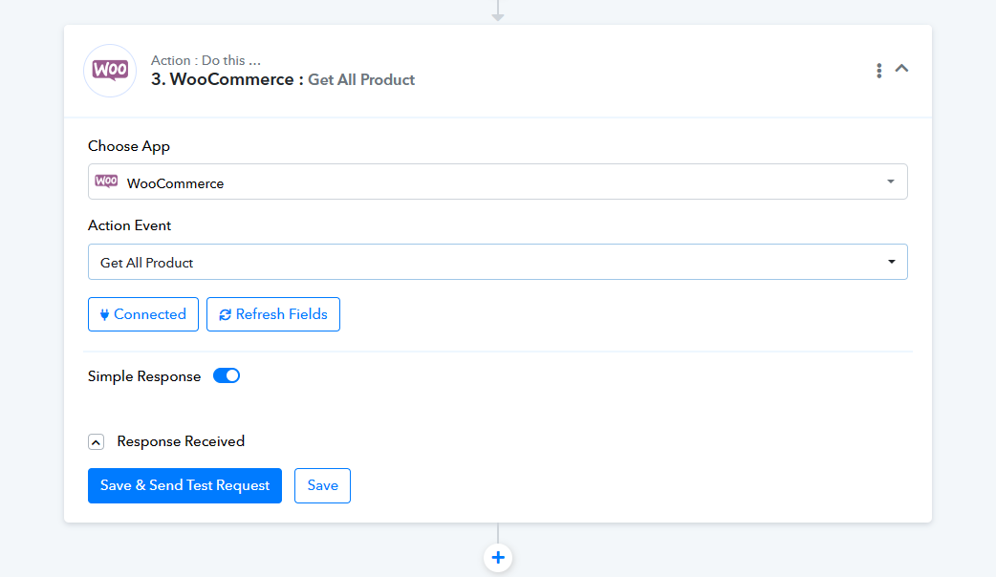996x577 pixels.
Task: Open the Choose App dropdown
Action: 497,182
